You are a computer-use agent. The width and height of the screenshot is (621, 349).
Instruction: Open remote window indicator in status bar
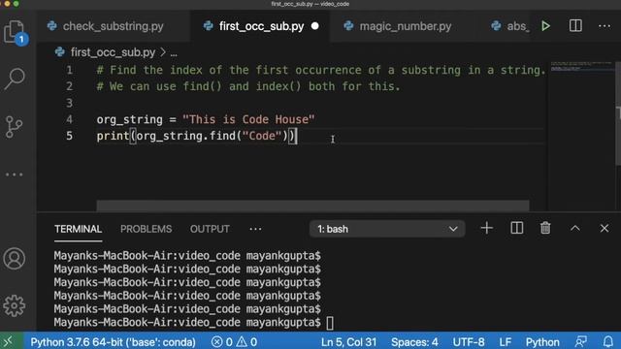9,341
